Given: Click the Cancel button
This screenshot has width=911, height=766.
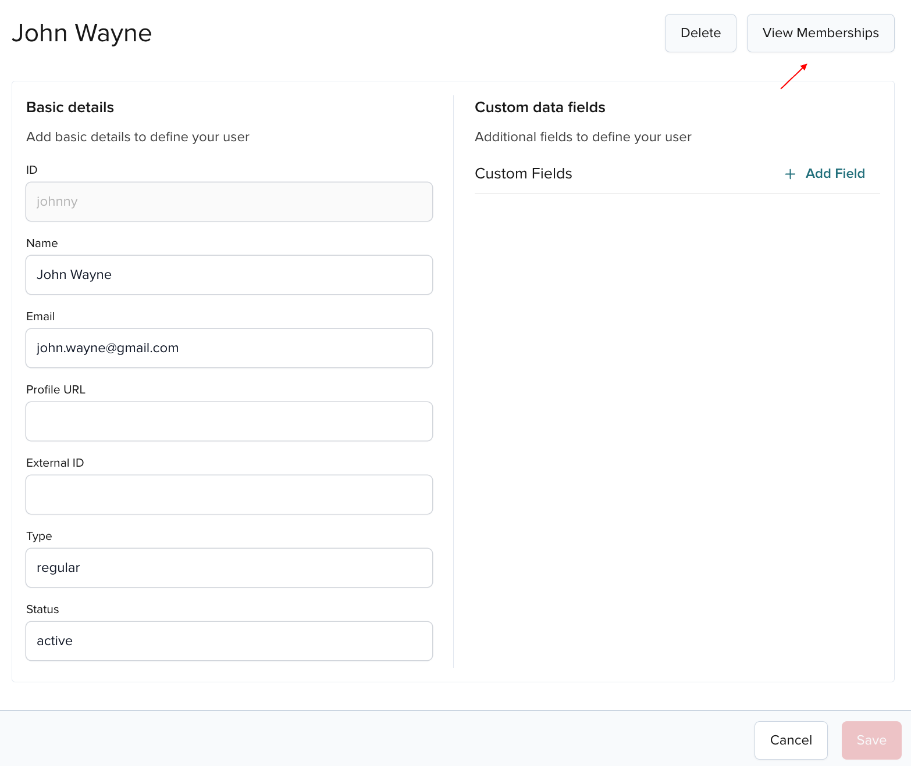Looking at the screenshot, I should pos(791,740).
